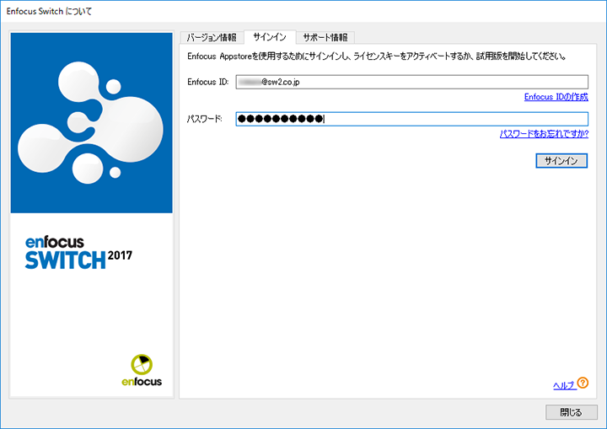Focus the Enfocus ID input field
Image resolution: width=607 pixels, height=429 pixels.
(x=412, y=82)
